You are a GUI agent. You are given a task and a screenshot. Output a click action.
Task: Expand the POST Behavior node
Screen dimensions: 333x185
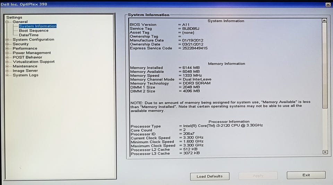click(x=7, y=58)
